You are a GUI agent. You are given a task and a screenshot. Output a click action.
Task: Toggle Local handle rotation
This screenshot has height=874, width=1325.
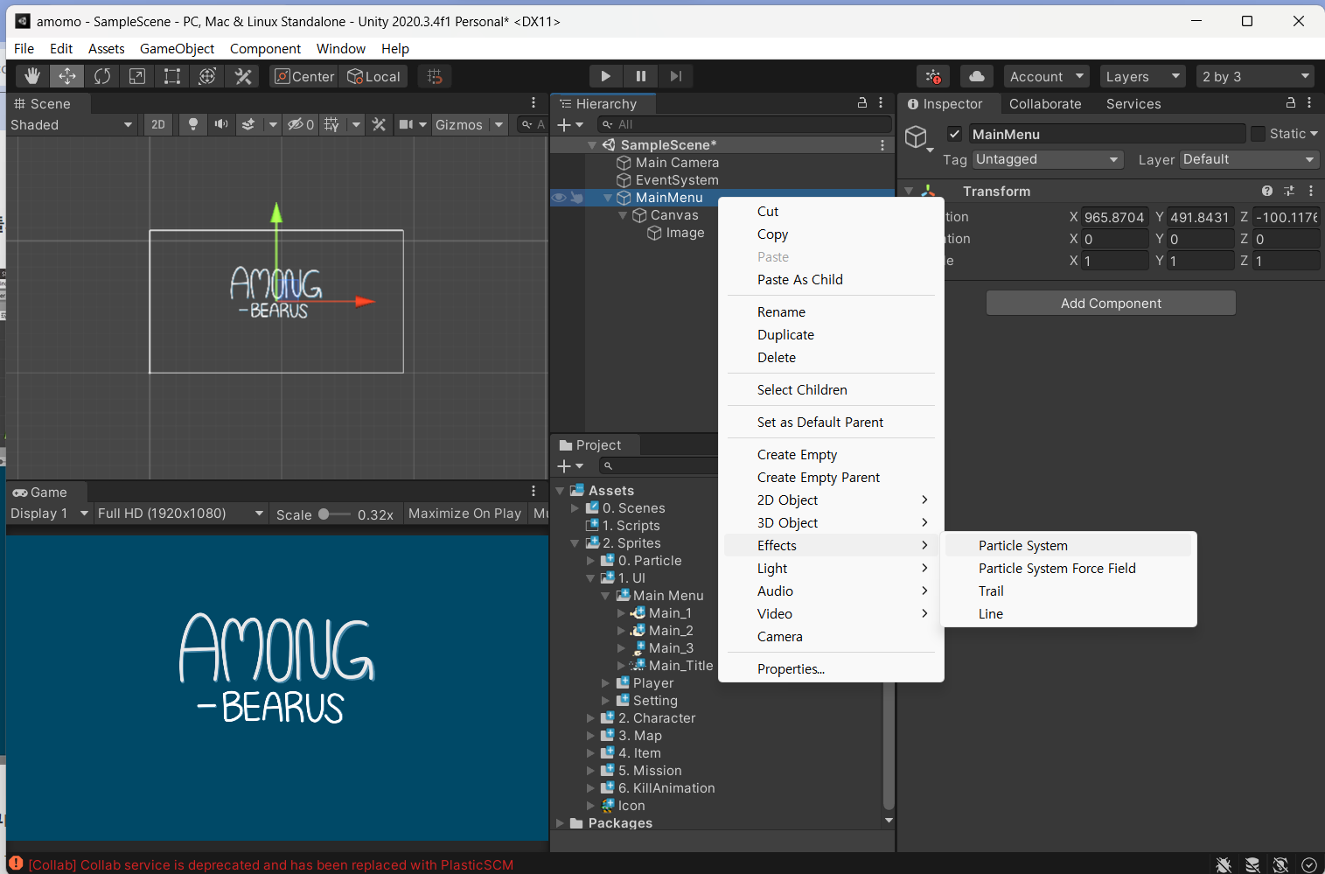click(x=374, y=76)
